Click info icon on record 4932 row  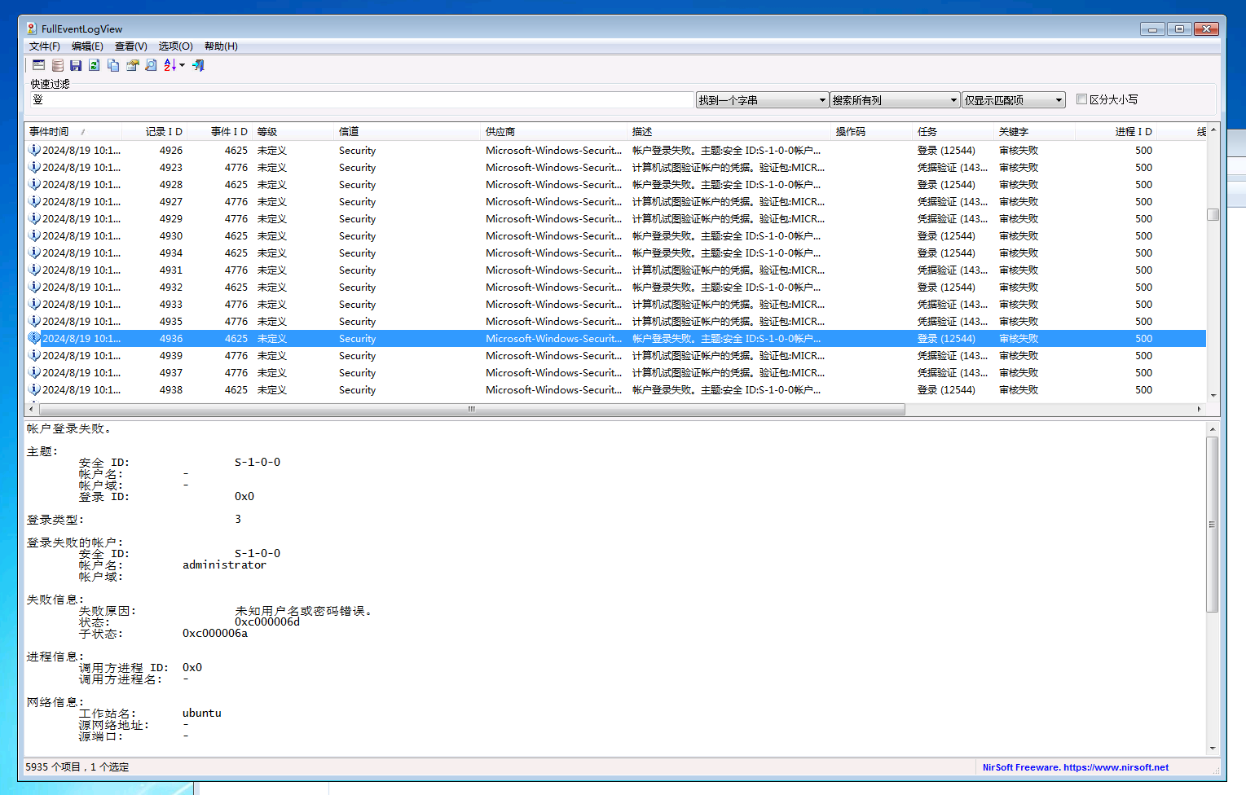pyautogui.click(x=34, y=287)
